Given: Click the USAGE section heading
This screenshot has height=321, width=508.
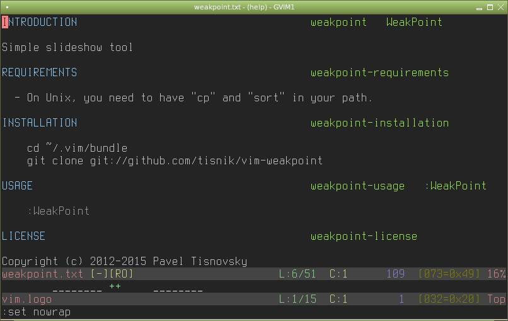Looking at the screenshot, I should pos(17,186).
